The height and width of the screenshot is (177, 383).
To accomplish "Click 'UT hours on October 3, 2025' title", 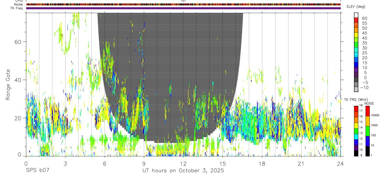I will point(183,171).
